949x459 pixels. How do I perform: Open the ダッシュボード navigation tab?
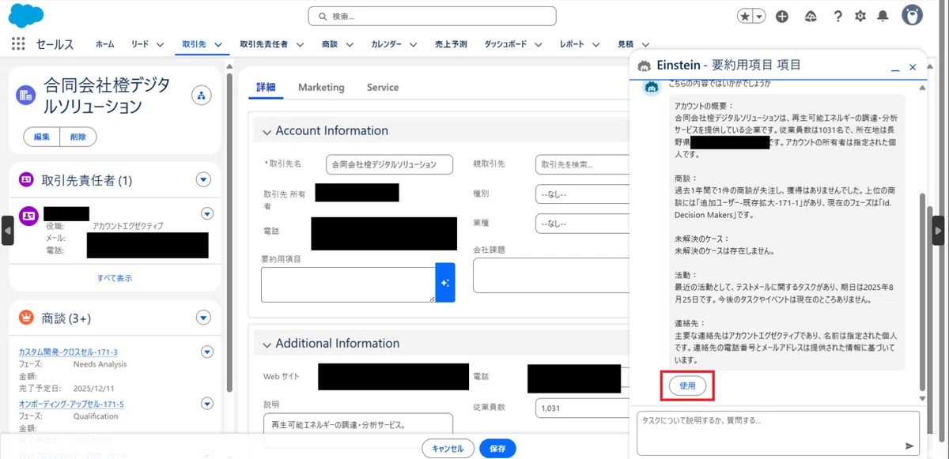click(x=505, y=44)
